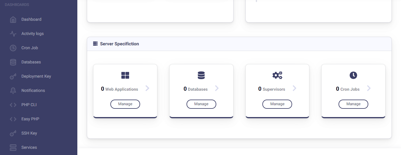
Task: Open Deployment Key from the sidebar
Action: 36,76
